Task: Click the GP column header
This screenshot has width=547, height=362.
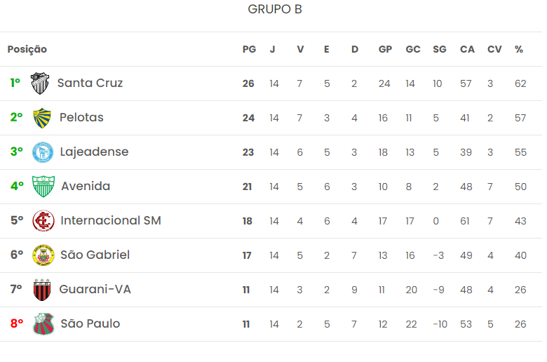Action: 385,50
